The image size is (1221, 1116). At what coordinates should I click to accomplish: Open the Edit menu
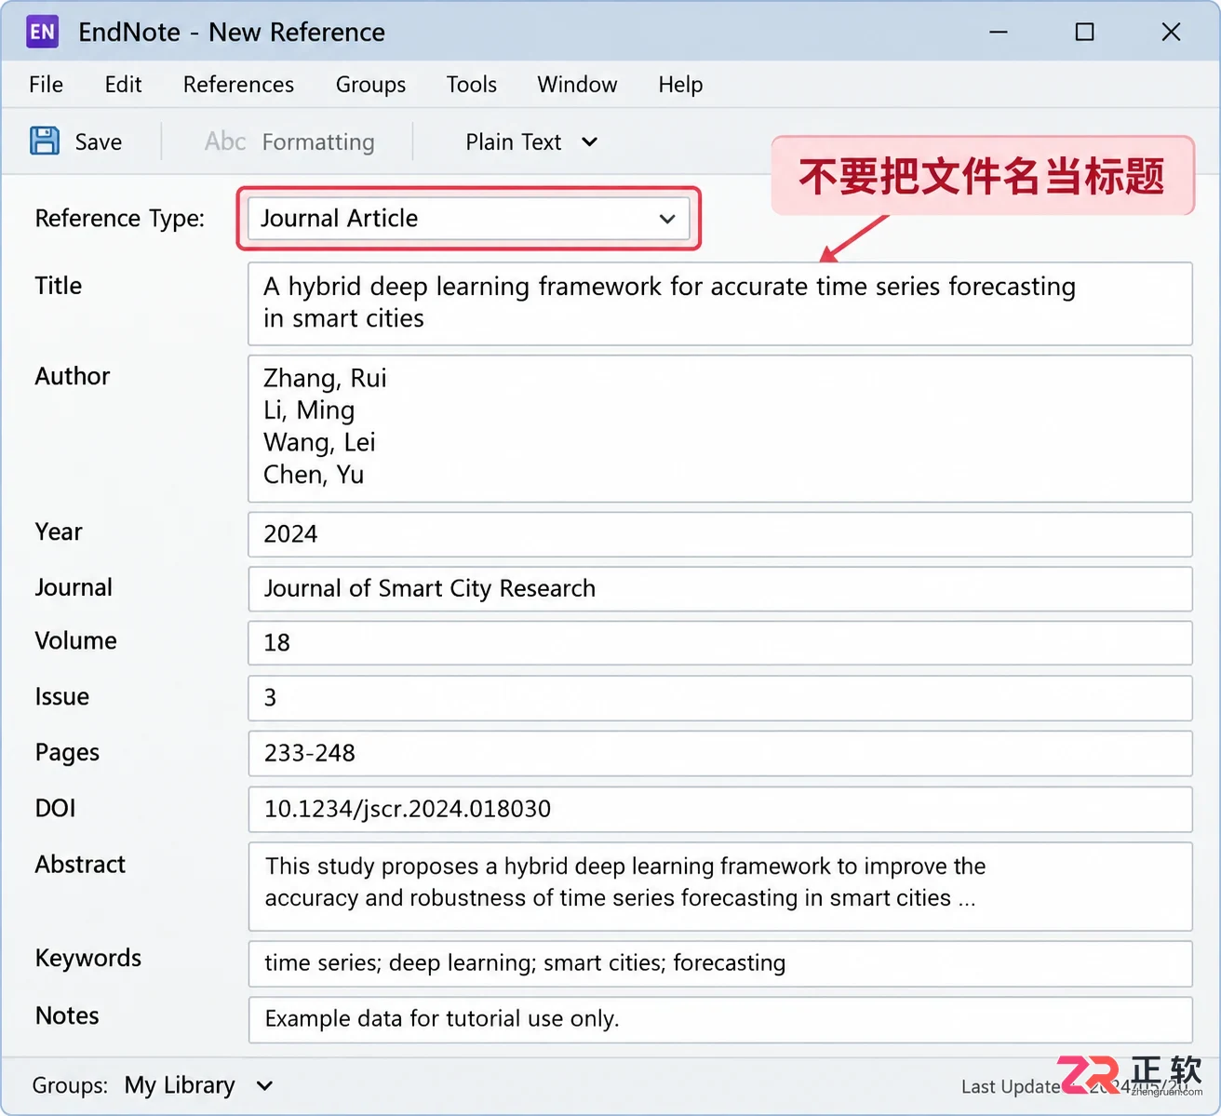[x=123, y=85]
